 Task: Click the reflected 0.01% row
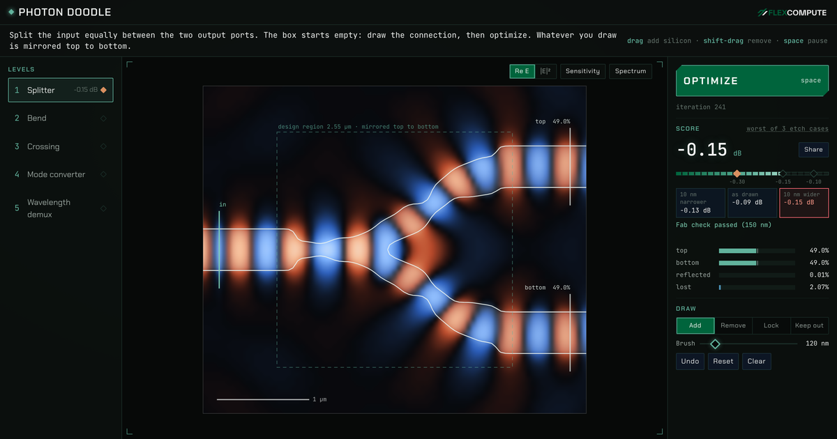click(x=753, y=275)
